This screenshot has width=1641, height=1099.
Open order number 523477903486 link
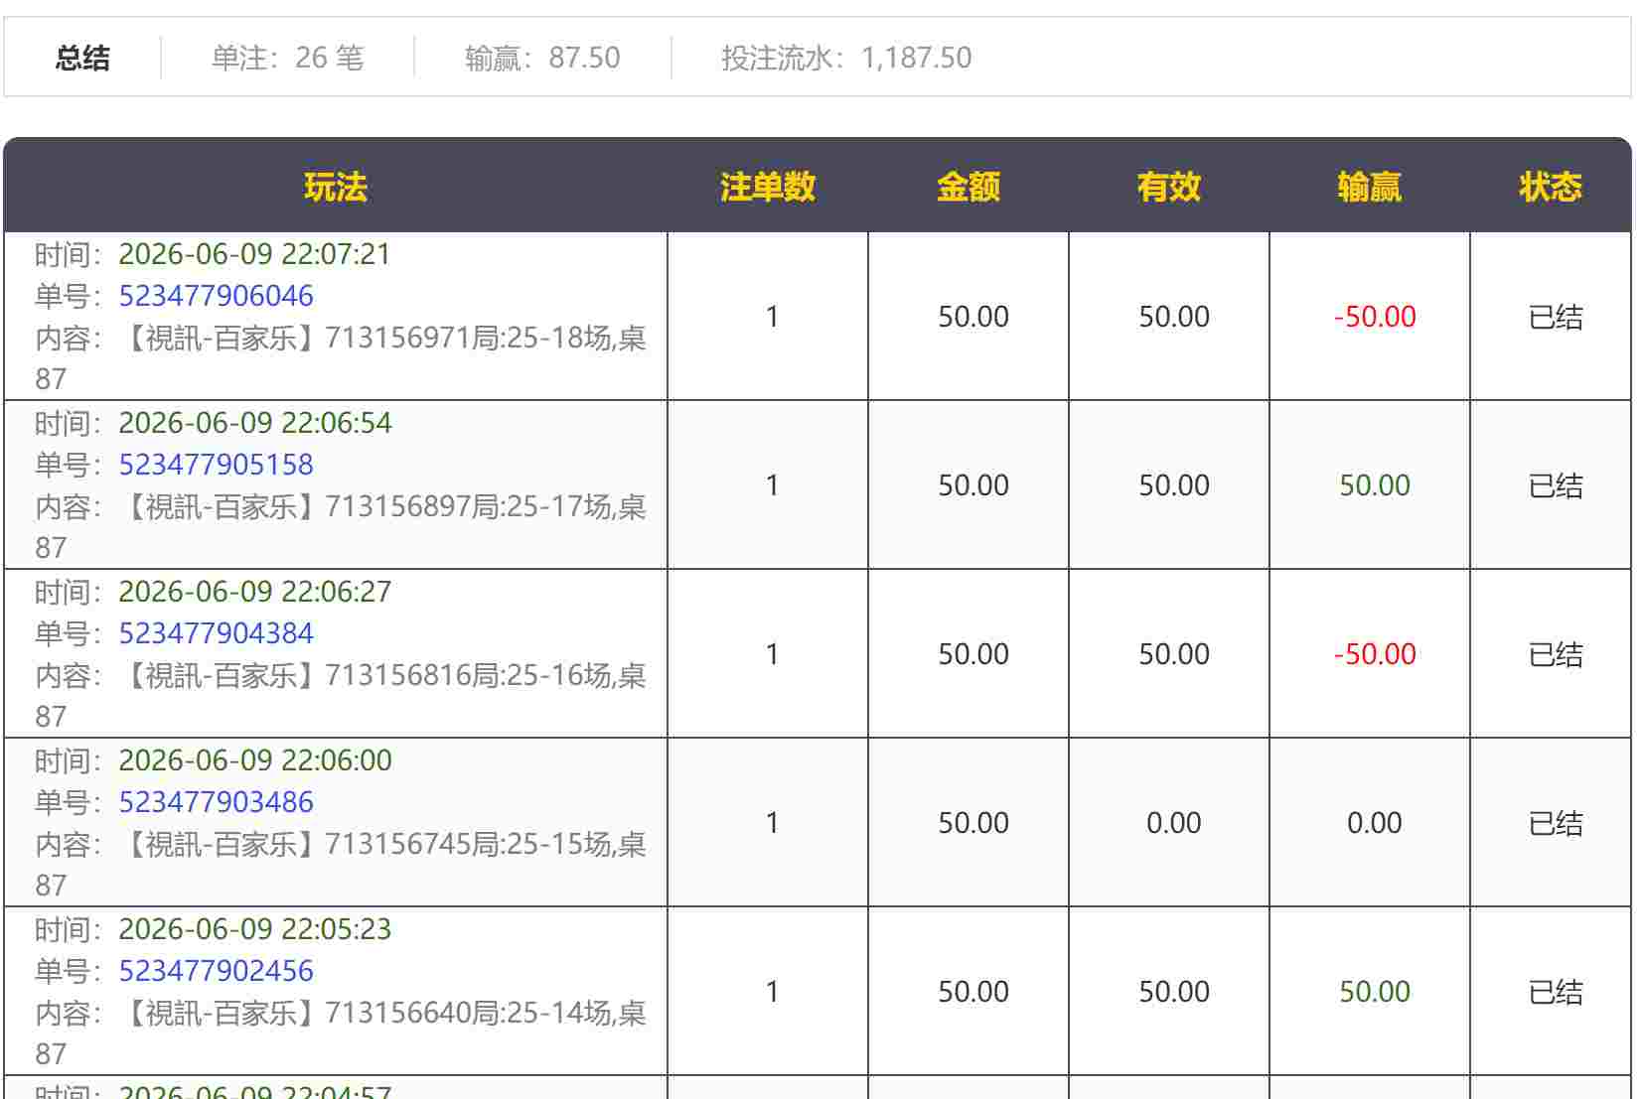(216, 802)
